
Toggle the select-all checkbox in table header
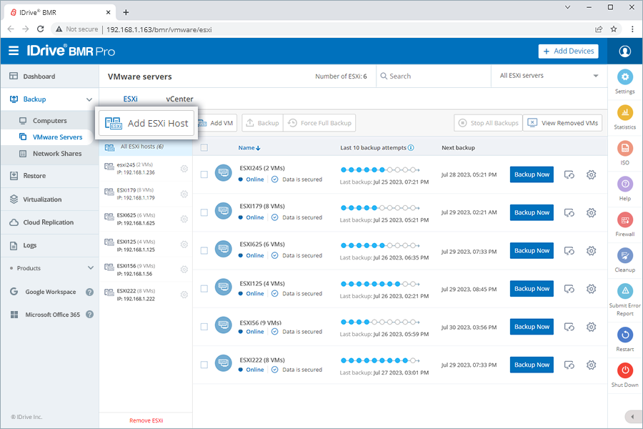(x=204, y=147)
